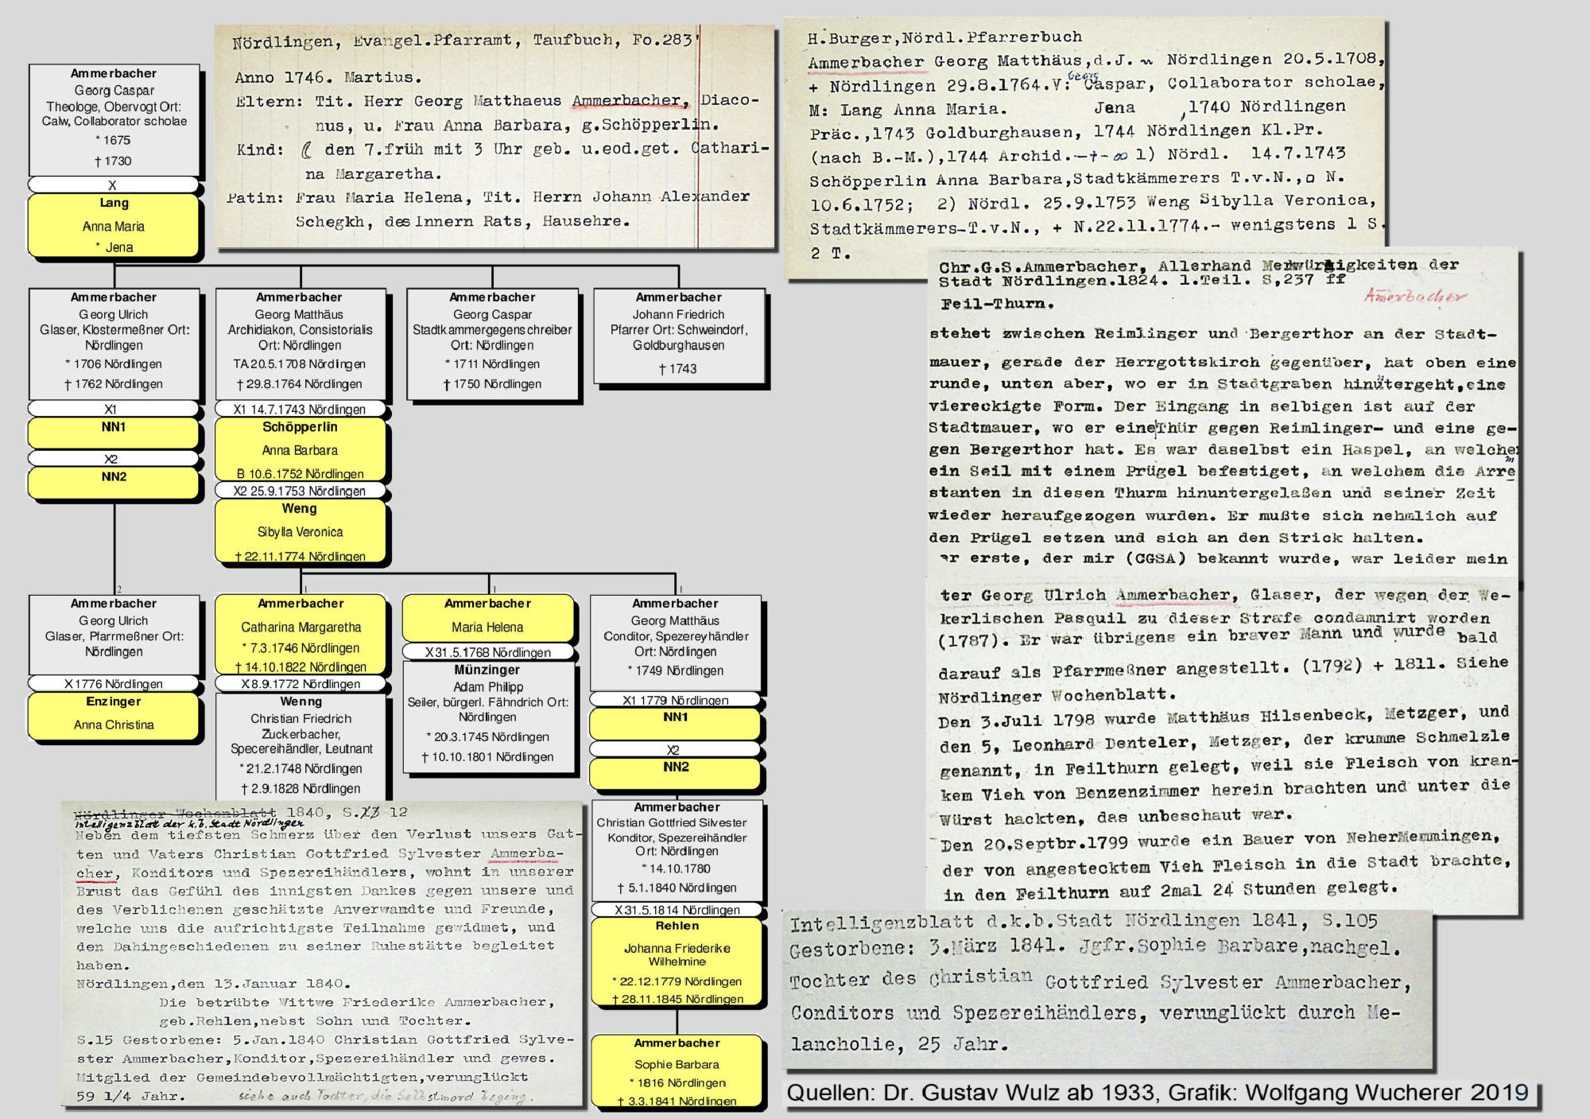Click Johann Friedrich Pfarrer Schweindorf box
The width and height of the screenshot is (1590, 1119).
678,336
